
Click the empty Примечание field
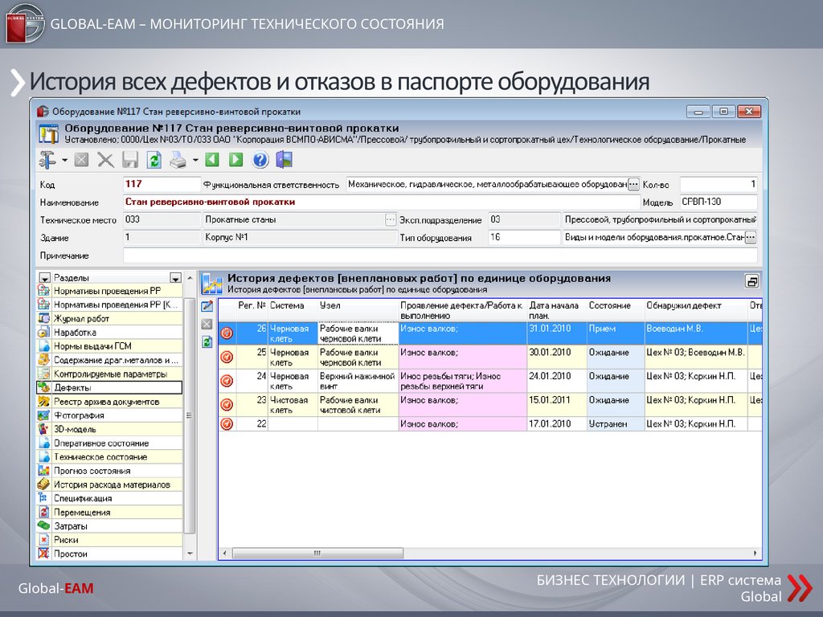(x=440, y=255)
